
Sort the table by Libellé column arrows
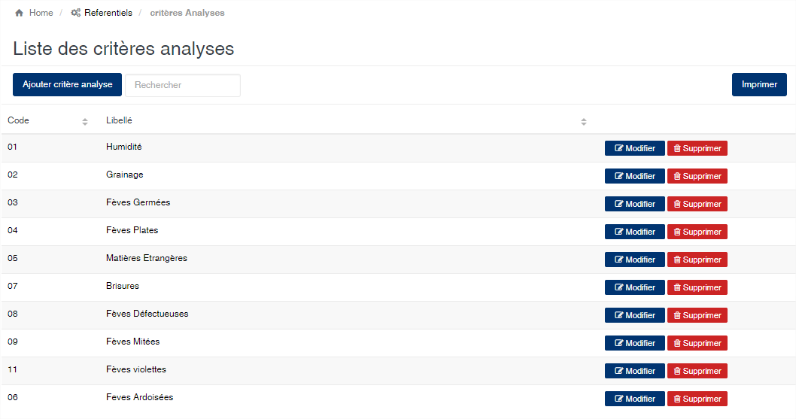tap(584, 121)
